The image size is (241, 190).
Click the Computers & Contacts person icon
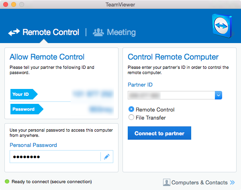tap(167, 182)
